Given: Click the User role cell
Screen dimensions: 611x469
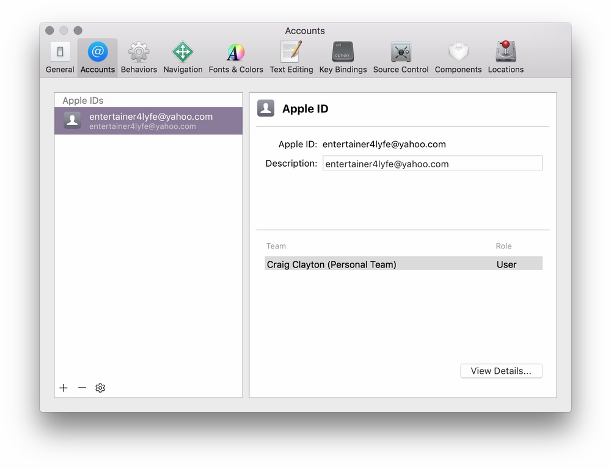Looking at the screenshot, I should point(506,264).
